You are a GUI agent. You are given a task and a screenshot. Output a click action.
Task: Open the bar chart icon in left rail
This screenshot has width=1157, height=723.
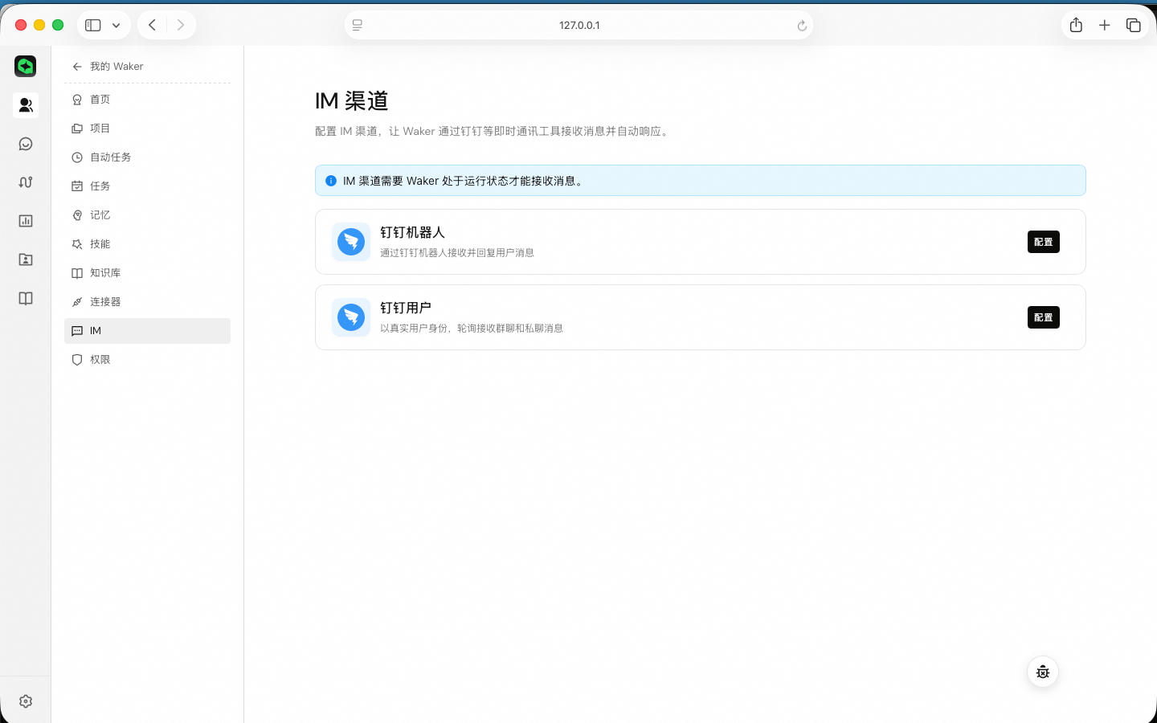26,221
